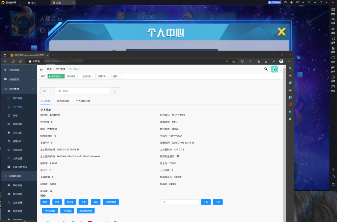Click the score amount input field
The width and height of the screenshot is (337, 222).
(x=180, y=202)
